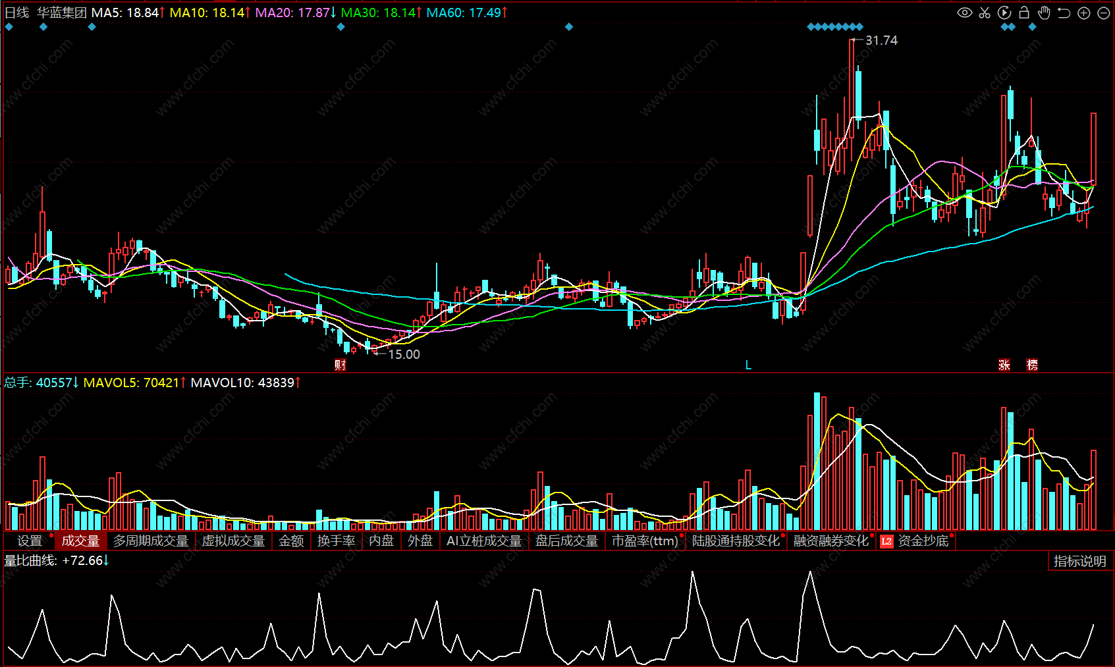Open 陆股通持股变化 tab
The width and height of the screenshot is (1115, 667).
(x=736, y=541)
